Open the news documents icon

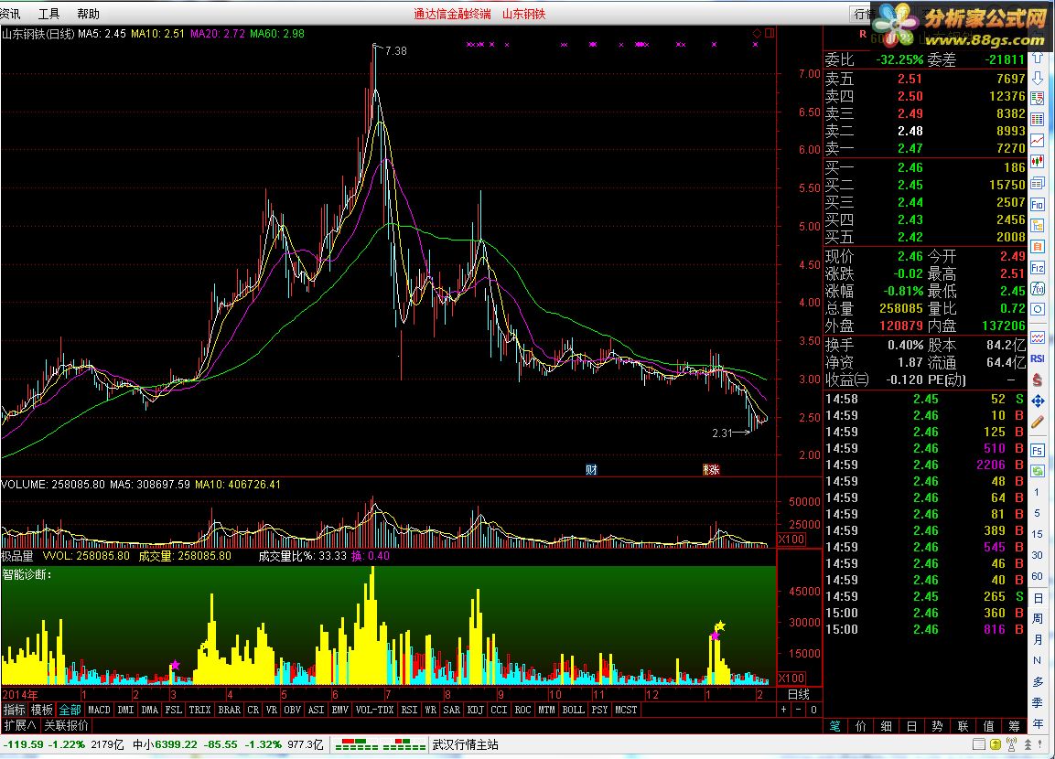coord(1038,183)
